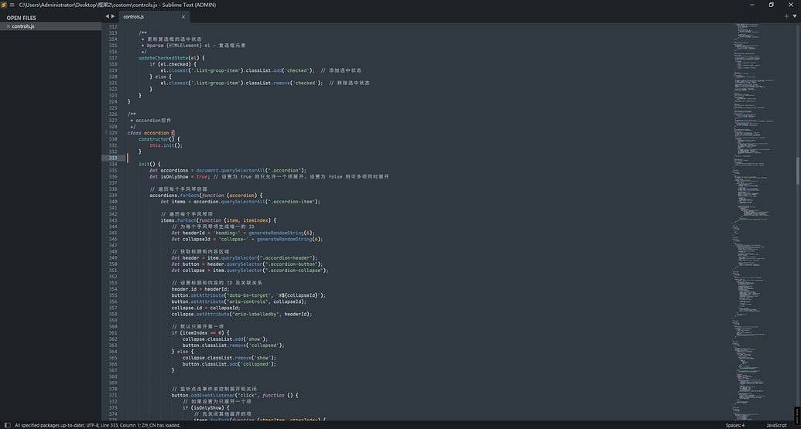Close the controls.js tab

183,16
